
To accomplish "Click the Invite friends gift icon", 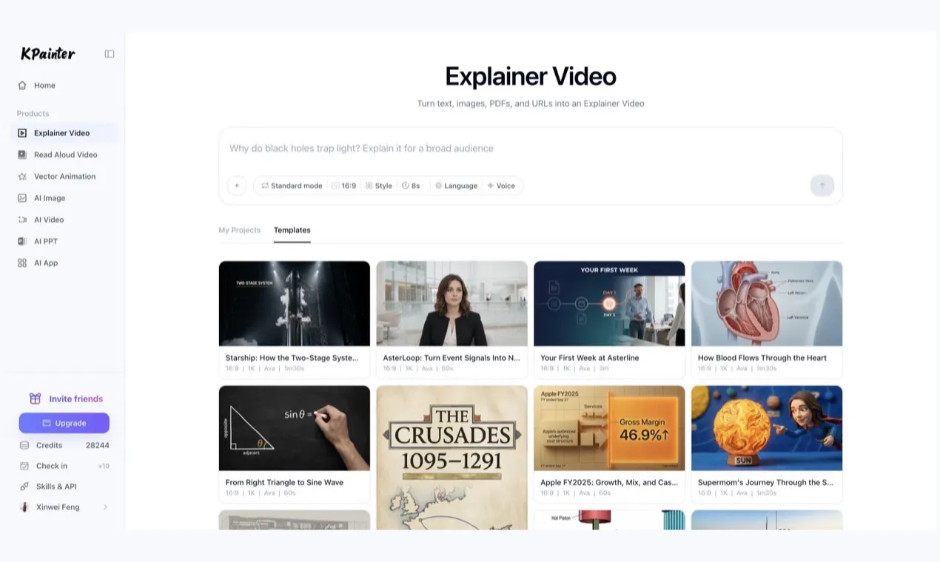I will click(x=35, y=399).
